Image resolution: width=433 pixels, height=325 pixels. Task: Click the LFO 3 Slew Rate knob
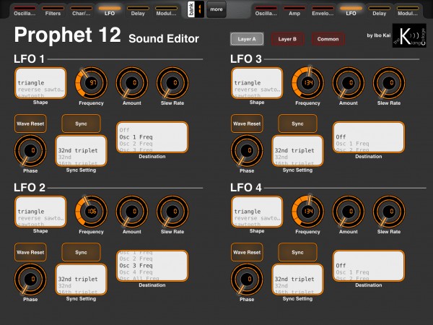point(389,83)
